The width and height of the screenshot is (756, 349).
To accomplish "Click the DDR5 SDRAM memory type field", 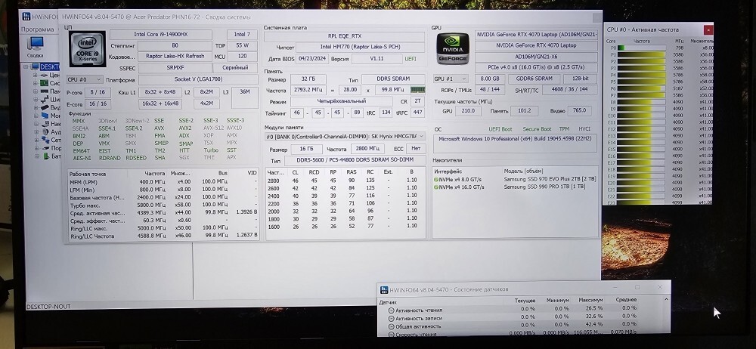I will [393, 79].
